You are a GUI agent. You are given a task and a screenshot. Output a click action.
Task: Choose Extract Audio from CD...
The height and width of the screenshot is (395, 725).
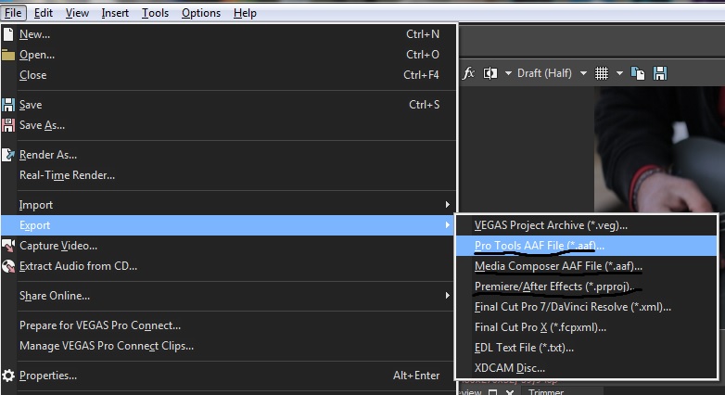coord(229,266)
